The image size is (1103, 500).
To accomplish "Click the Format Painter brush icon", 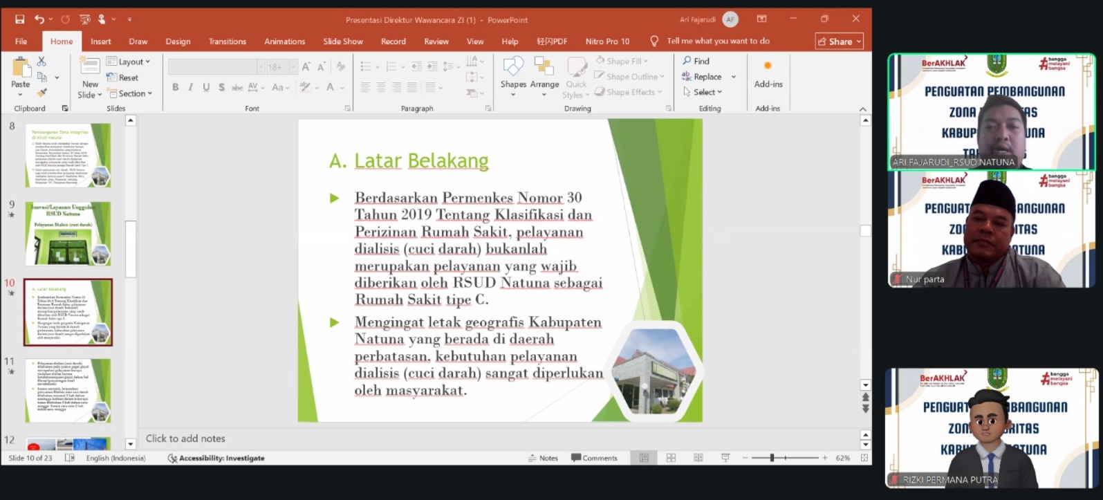I will click(41, 92).
